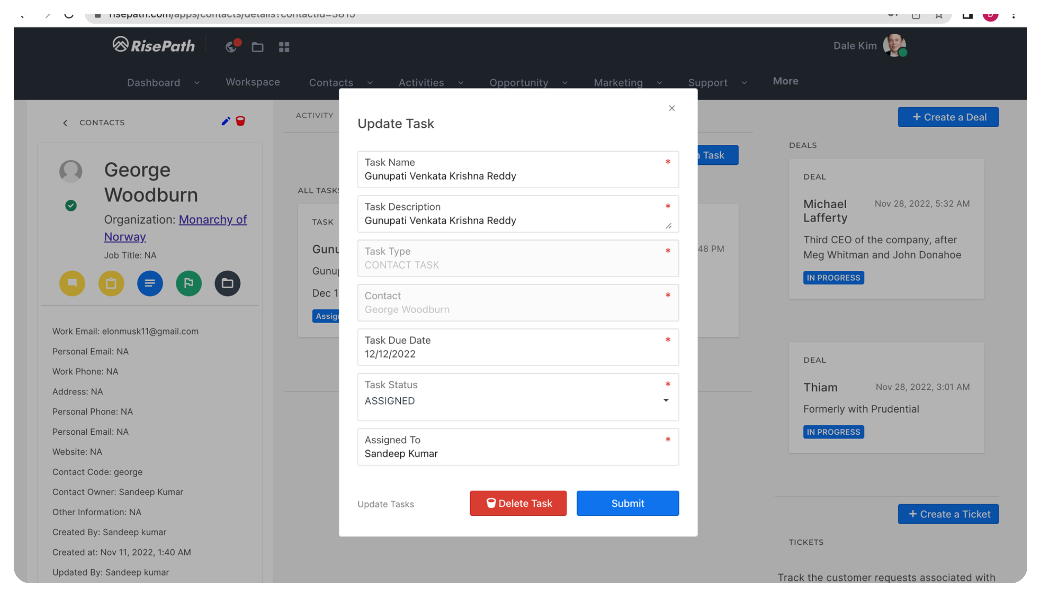Click the Assigned To field

coord(518,447)
